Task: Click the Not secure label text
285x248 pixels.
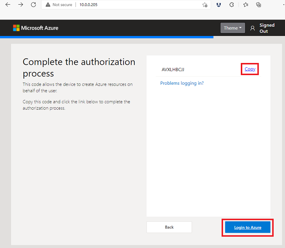Action: tap(62, 5)
